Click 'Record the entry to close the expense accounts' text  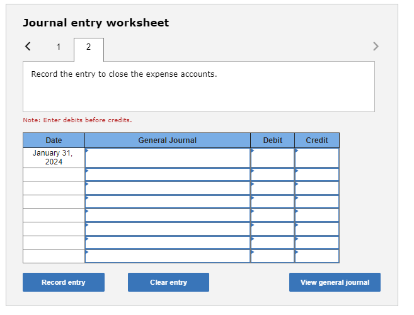[x=124, y=74]
